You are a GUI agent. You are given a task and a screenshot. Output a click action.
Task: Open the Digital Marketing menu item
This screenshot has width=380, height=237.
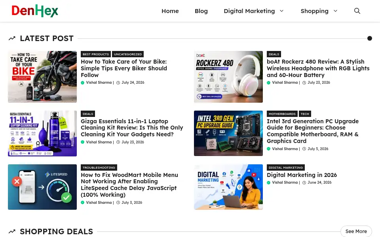[249, 11]
